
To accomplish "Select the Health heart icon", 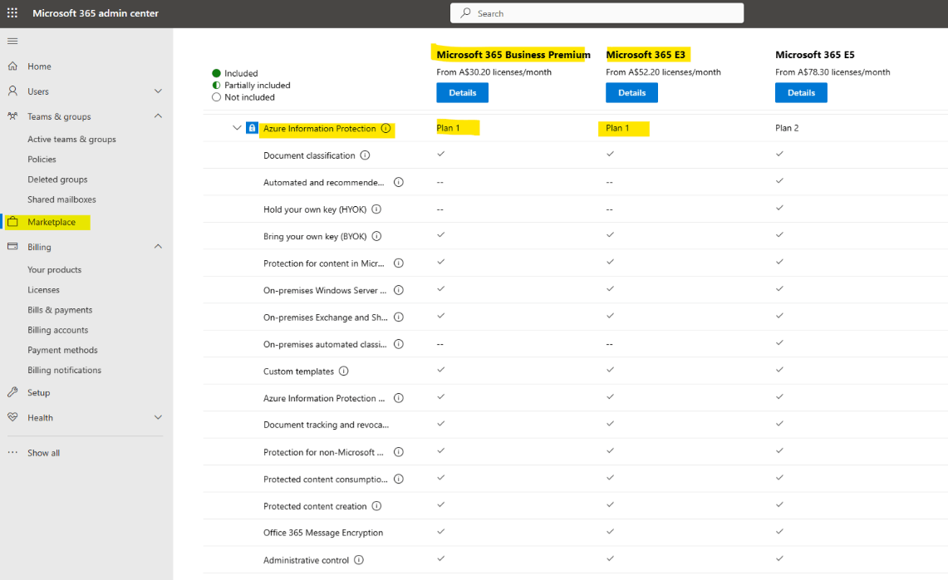I will click(12, 417).
